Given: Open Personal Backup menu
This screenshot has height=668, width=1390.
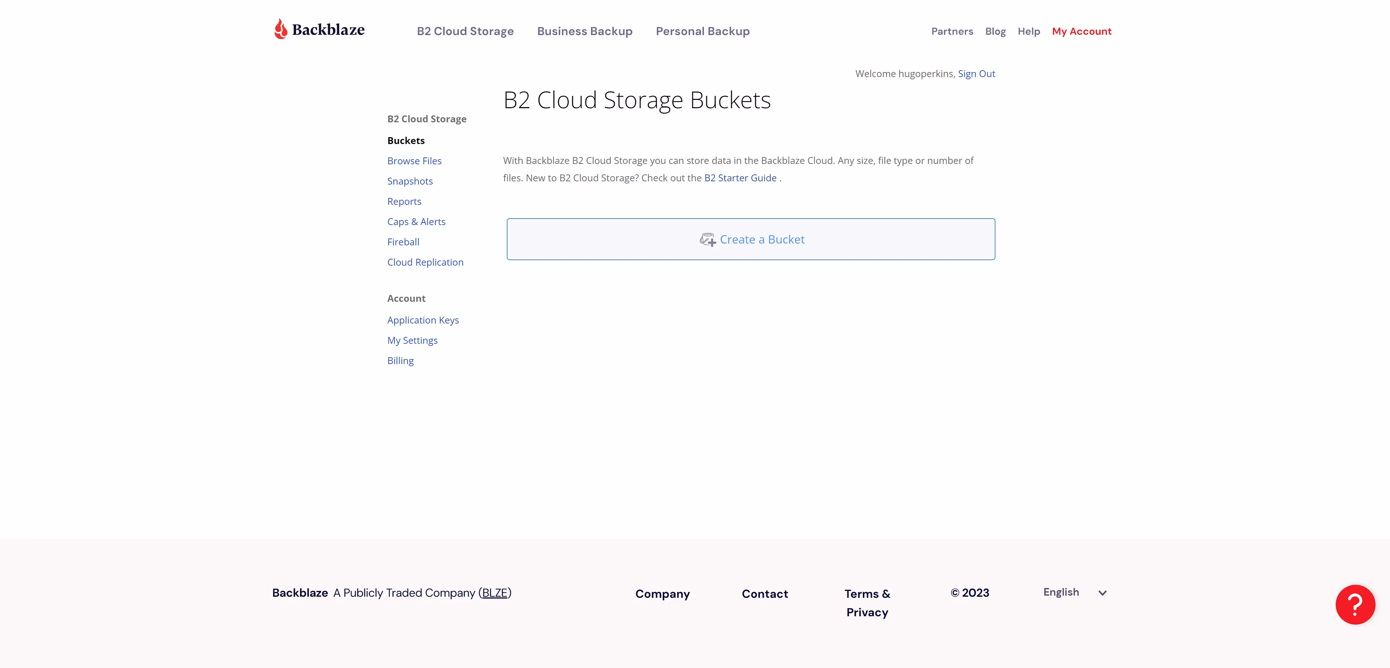Looking at the screenshot, I should point(702,31).
